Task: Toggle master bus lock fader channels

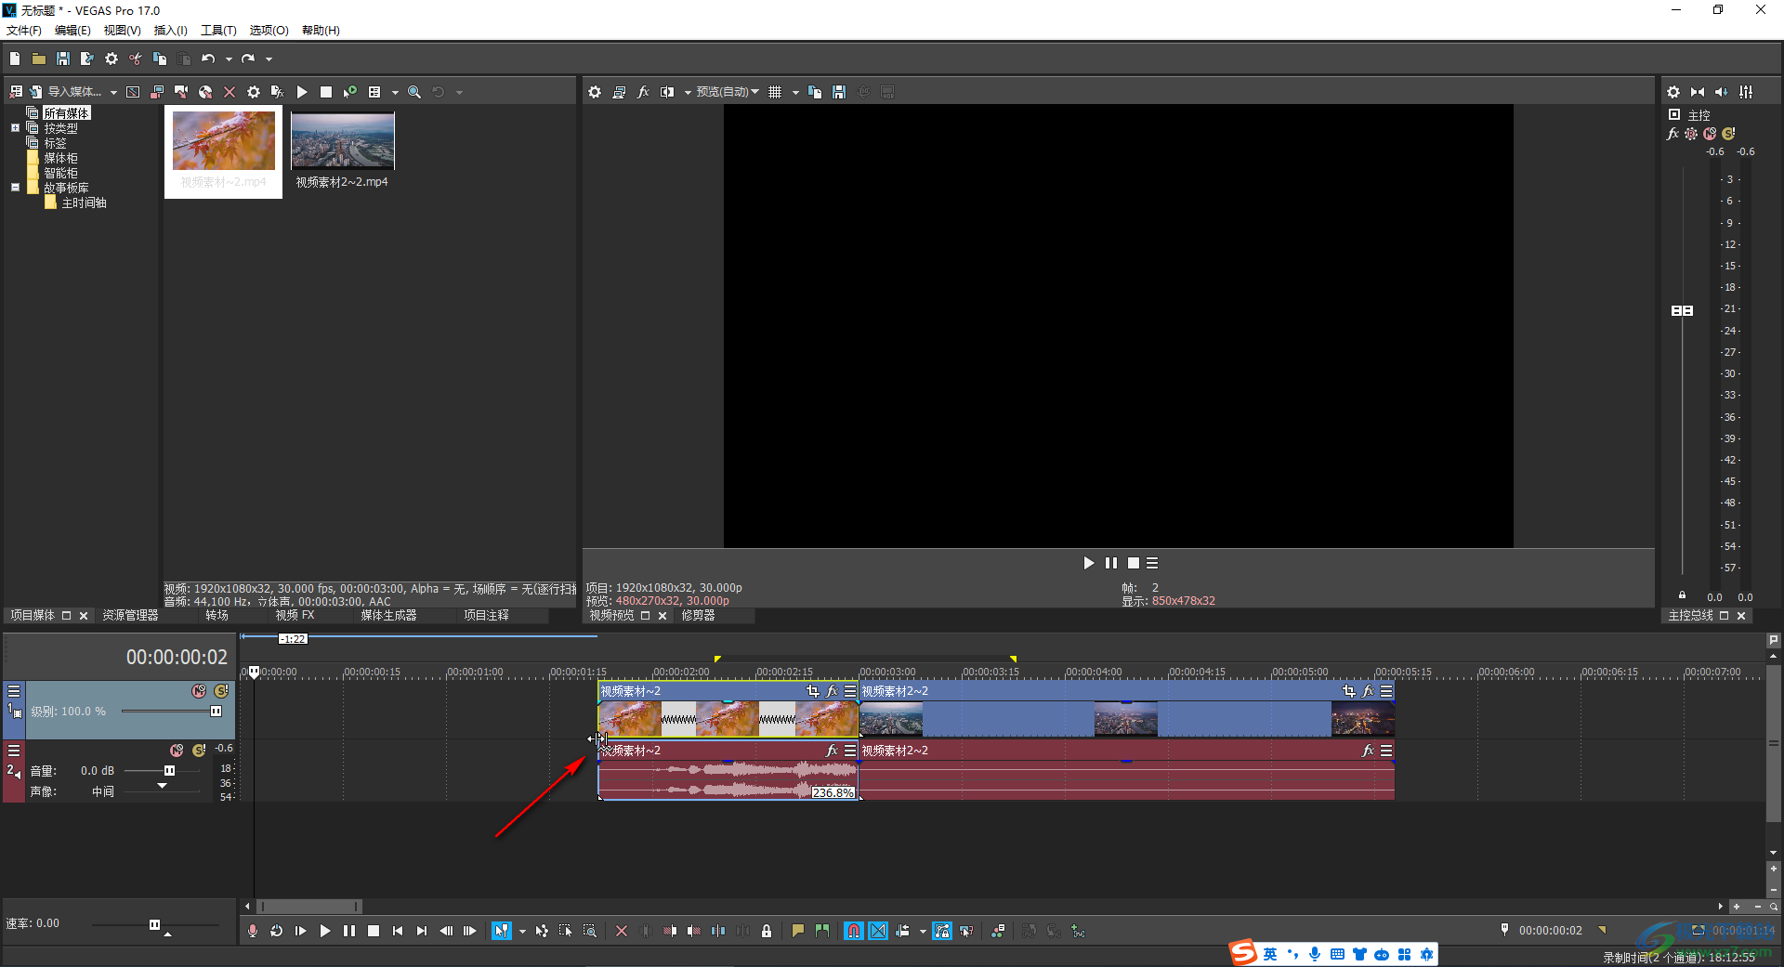Action: coord(1682,595)
